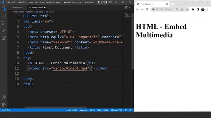Open editor More Actions ellipsis
The width and height of the screenshot is (211, 118).
click(x=130, y=7)
